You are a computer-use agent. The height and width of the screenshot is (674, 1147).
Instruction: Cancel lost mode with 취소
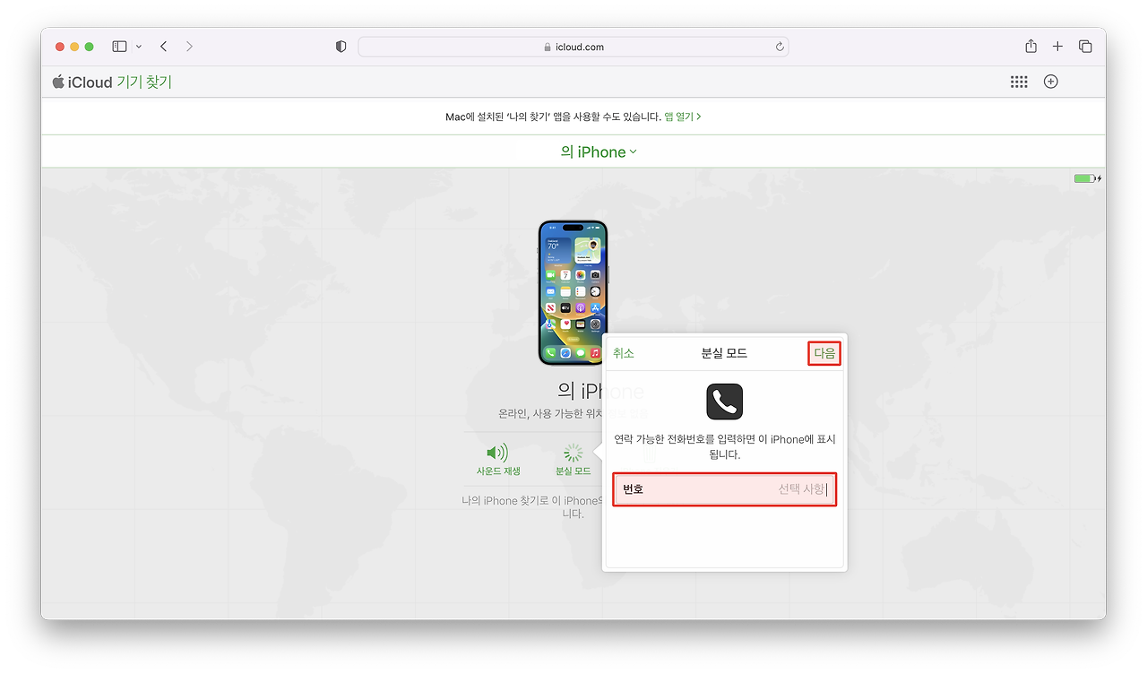[x=624, y=353]
